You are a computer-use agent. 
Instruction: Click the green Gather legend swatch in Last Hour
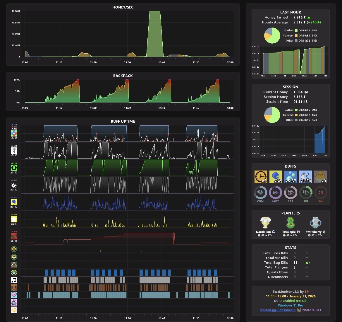296,30
